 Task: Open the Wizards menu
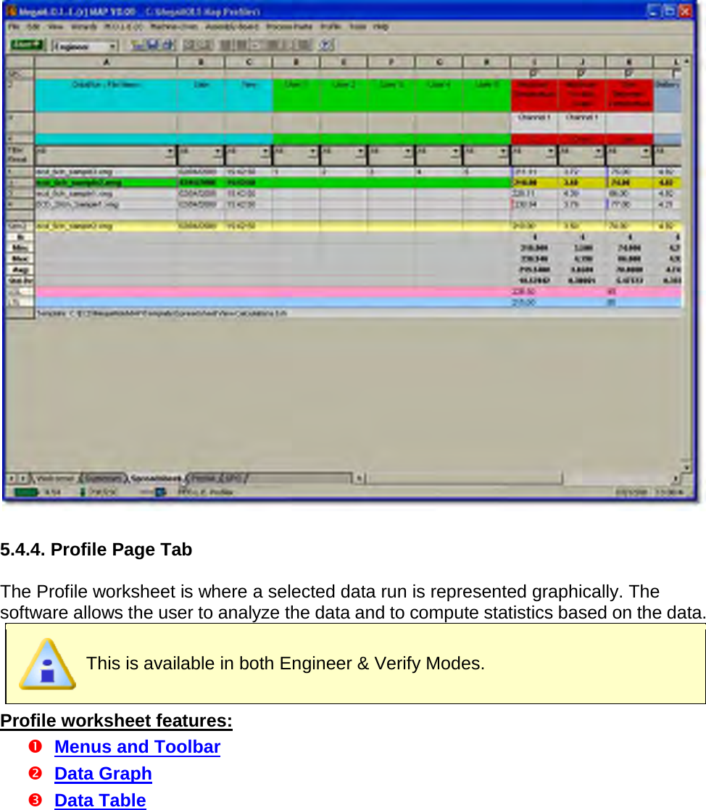click(84, 27)
